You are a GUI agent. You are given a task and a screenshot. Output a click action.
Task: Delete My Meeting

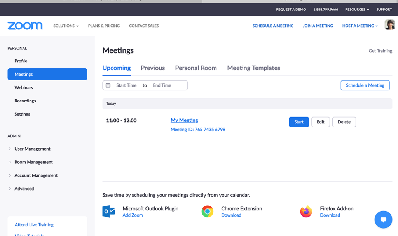point(344,122)
